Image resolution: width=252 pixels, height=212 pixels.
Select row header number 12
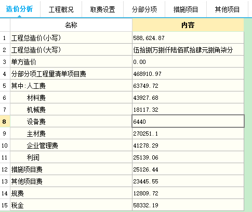[5, 169]
